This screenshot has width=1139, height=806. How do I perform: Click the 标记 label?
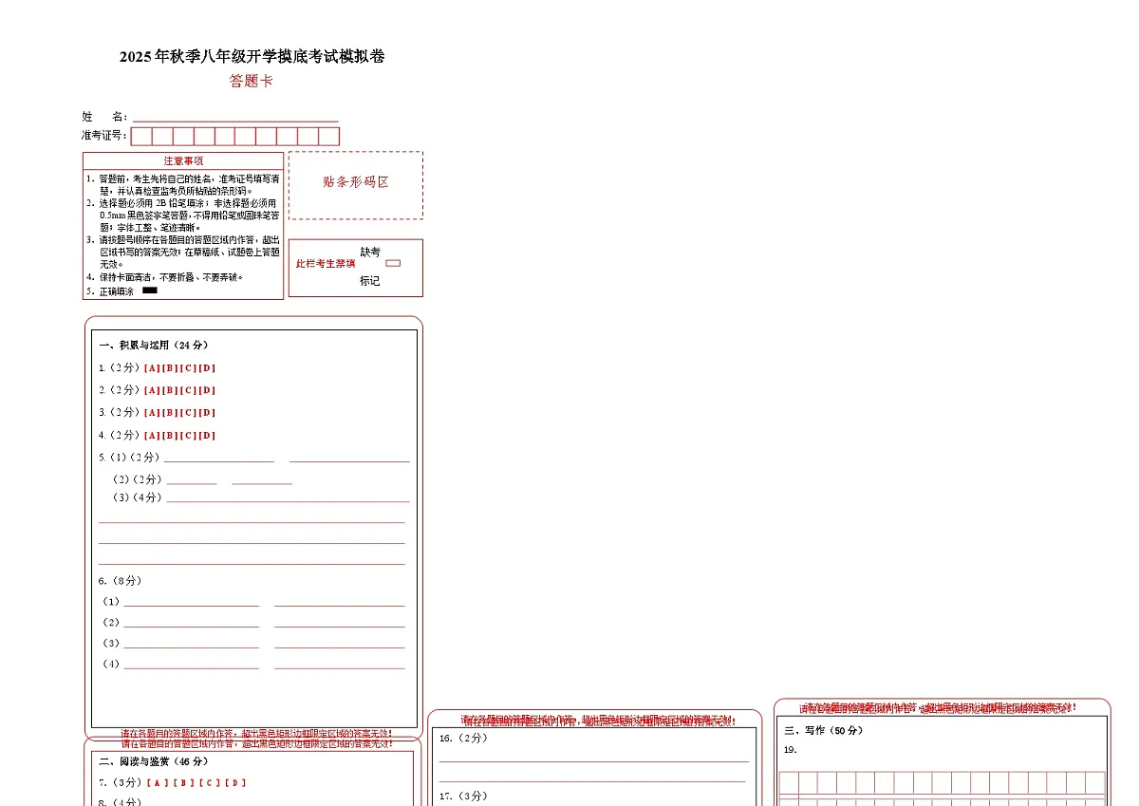point(370,281)
